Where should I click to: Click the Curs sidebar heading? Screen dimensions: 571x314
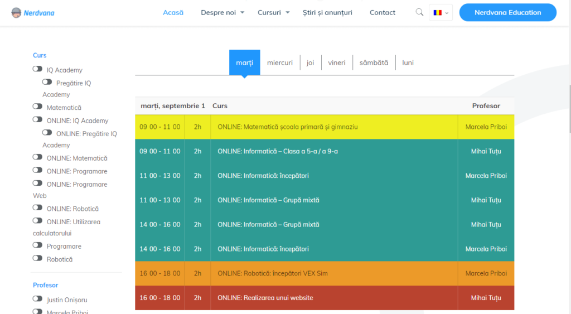[x=40, y=55]
